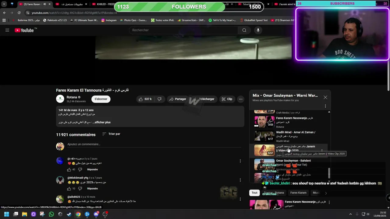Open options for first comment
The height and width of the screenshot is (219, 390).
[x=240, y=161]
